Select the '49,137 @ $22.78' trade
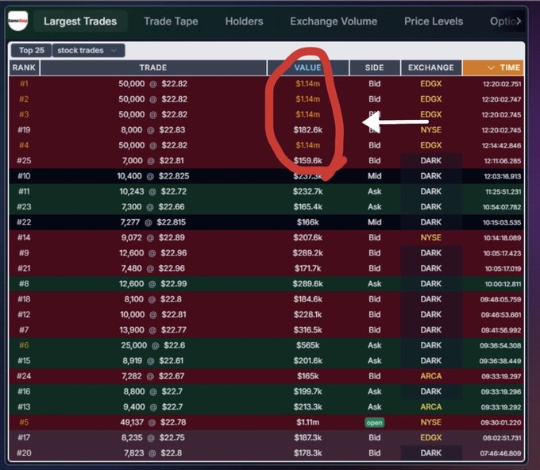Viewport: 540px width, 470px height. coord(153,422)
